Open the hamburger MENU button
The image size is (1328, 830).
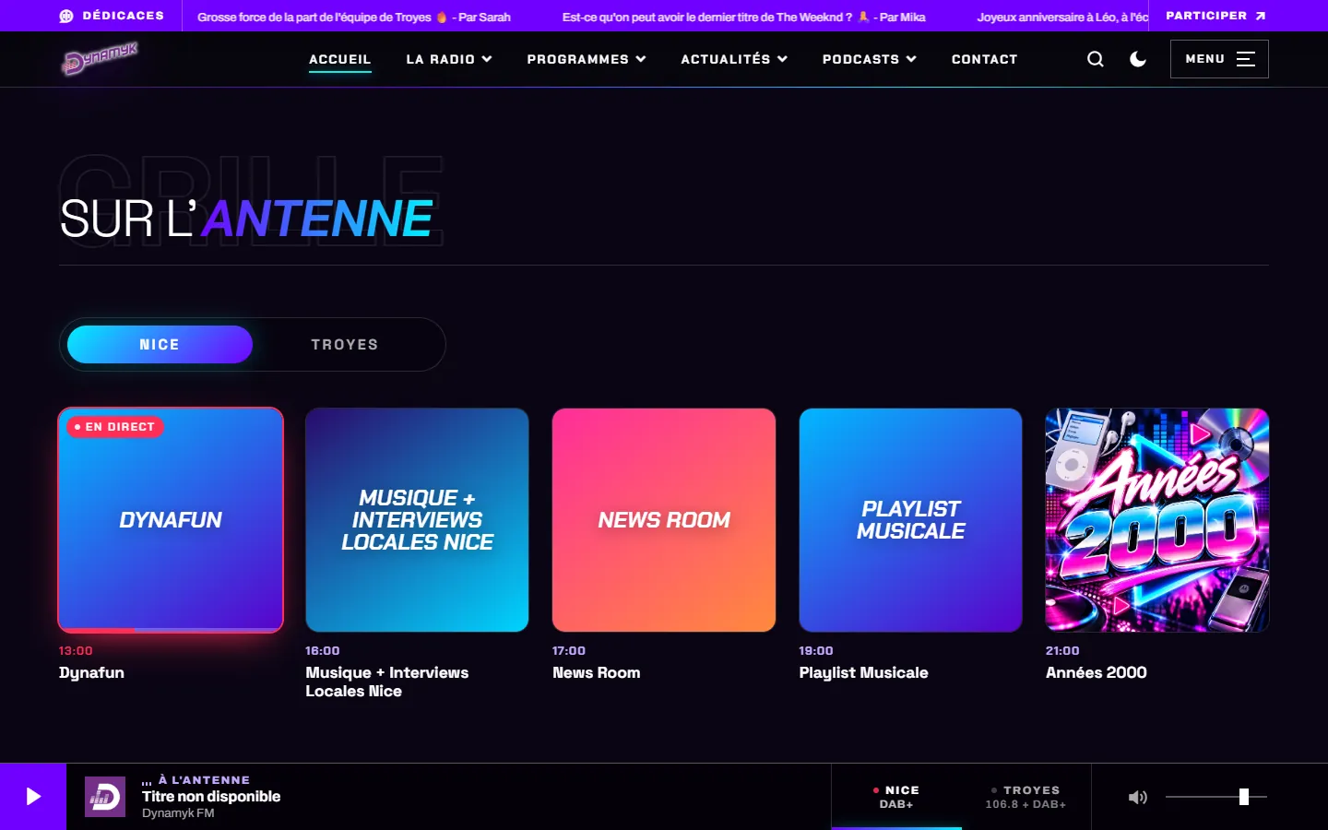coord(1219,59)
